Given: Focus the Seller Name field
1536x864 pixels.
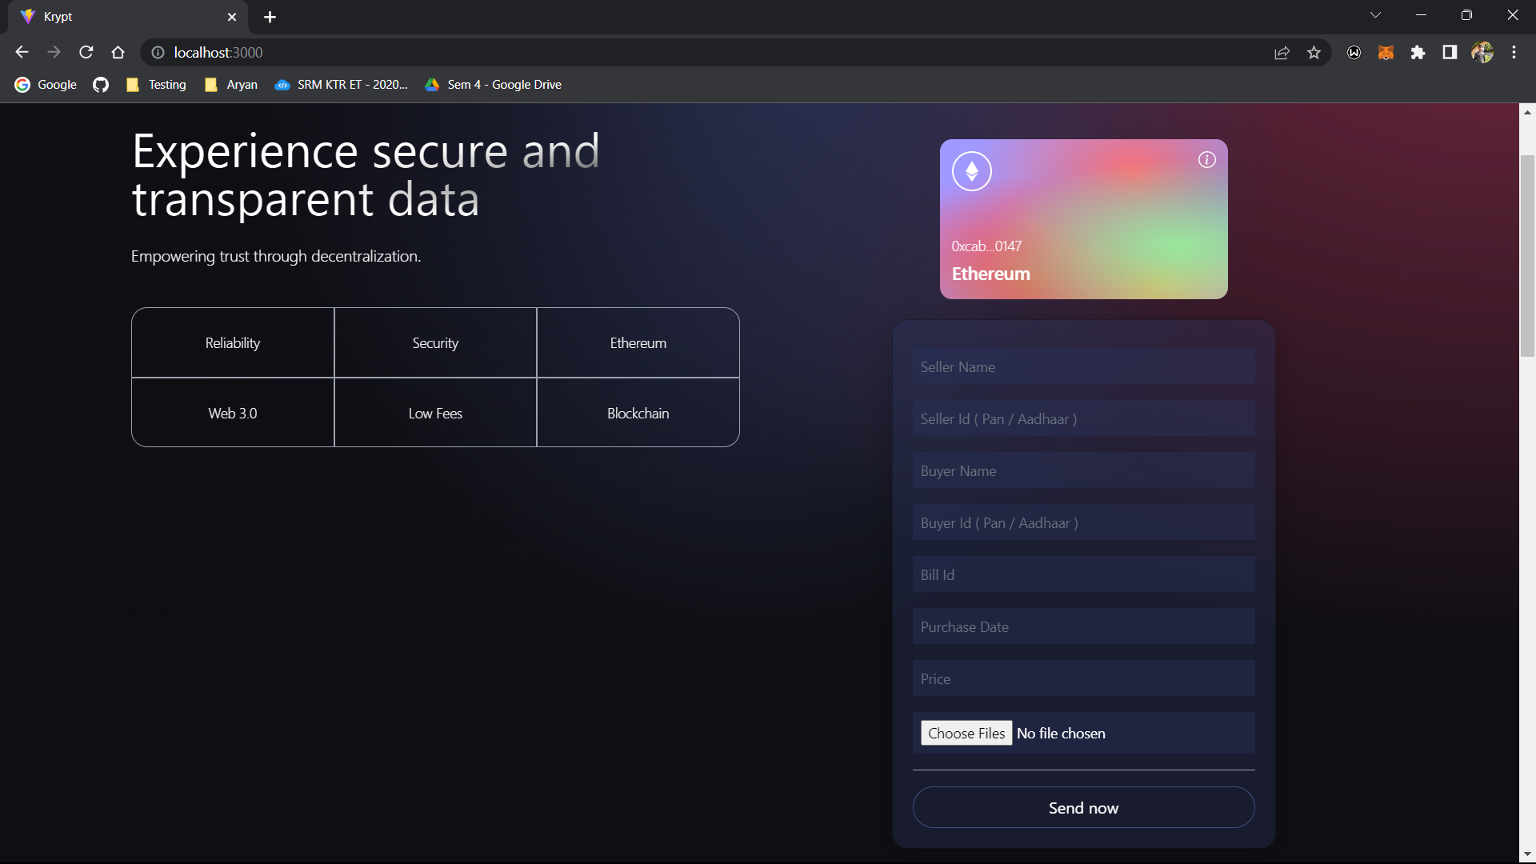Looking at the screenshot, I should (x=1083, y=367).
